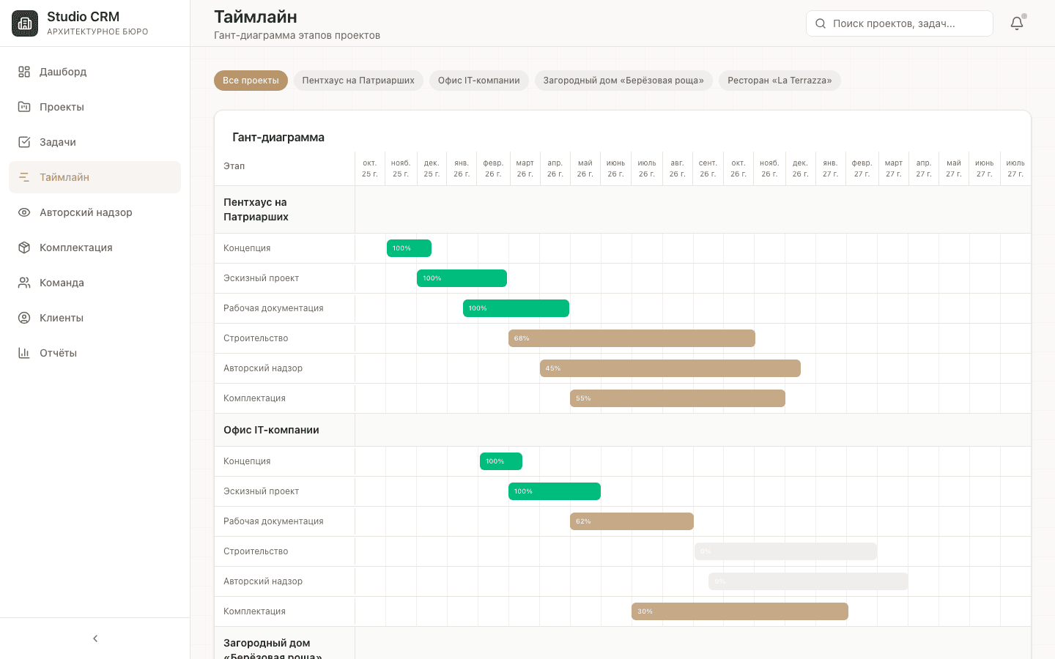Image resolution: width=1055 pixels, height=659 pixels.
Task: Open Проекты menu item
Action: (95, 107)
